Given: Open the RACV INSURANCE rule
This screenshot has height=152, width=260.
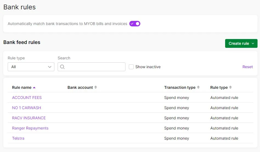Looking at the screenshot, I should pyautogui.click(x=29, y=118).
